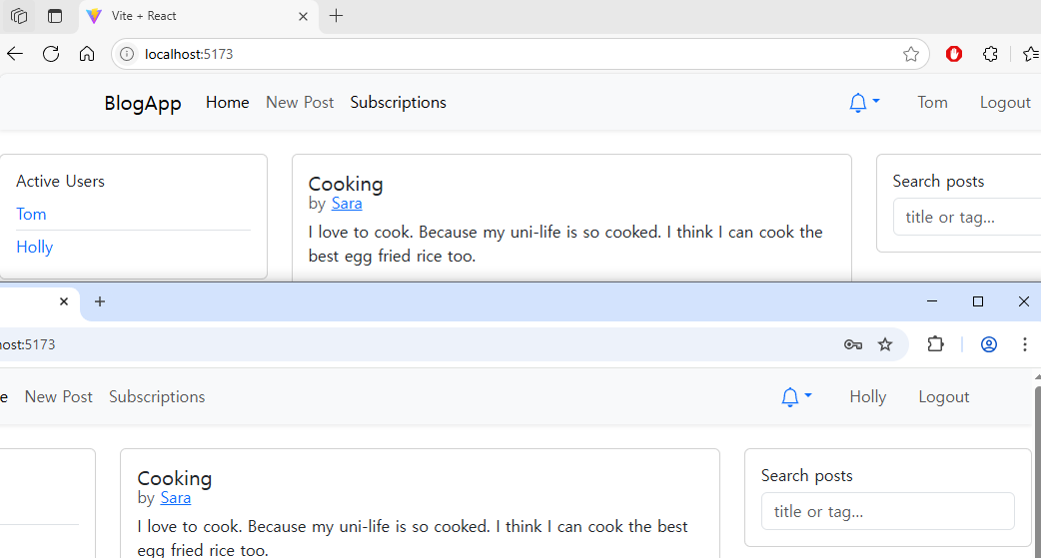Open site information icon beside localhost:5173
The image size is (1041, 558).
127,54
